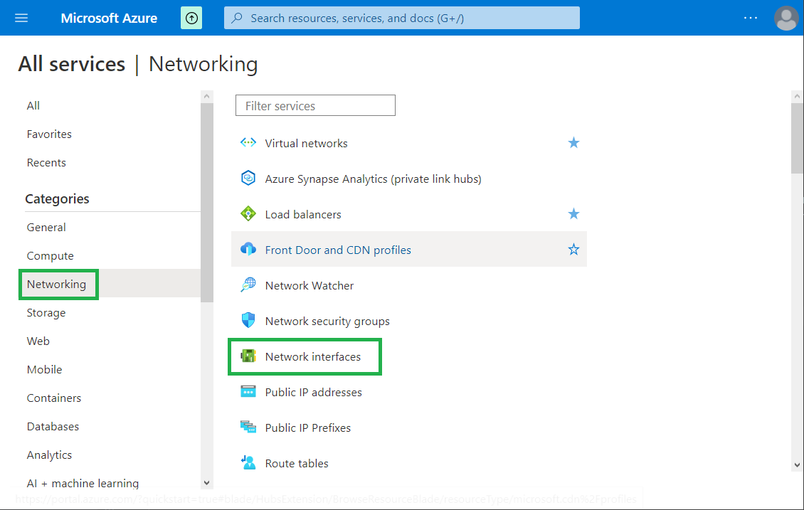This screenshot has height=510, width=804.
Task: Select the Containers category
Action: click(x=54, y=398)
